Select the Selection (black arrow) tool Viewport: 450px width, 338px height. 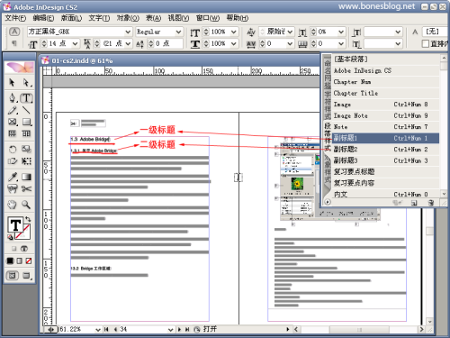point(12,82)
